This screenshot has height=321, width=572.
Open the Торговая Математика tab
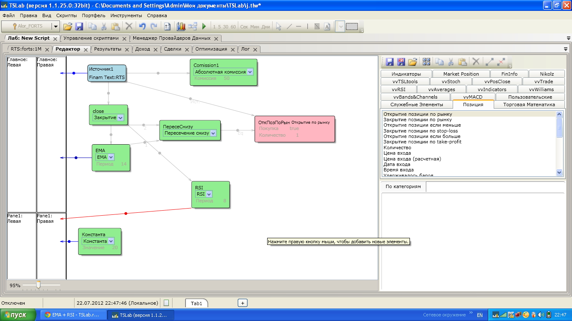(x=529, y=104)
